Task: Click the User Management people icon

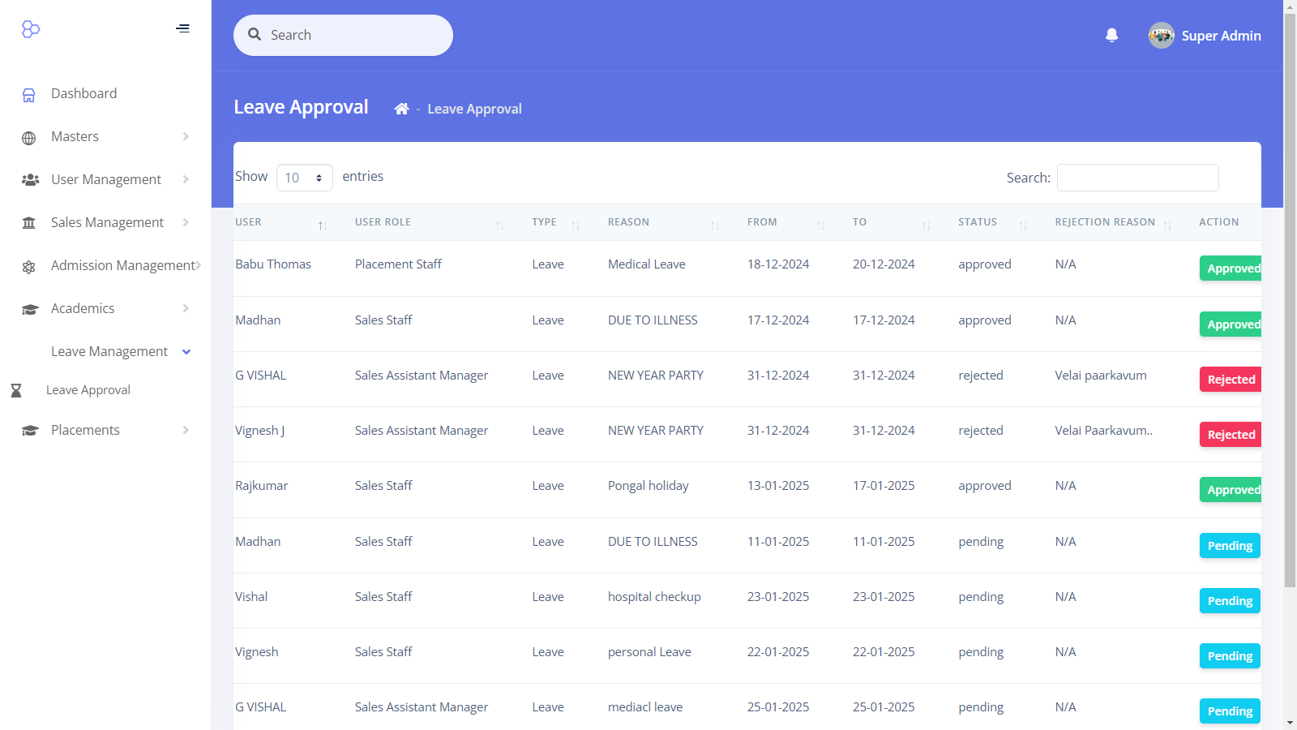Action: click(30, 180)
